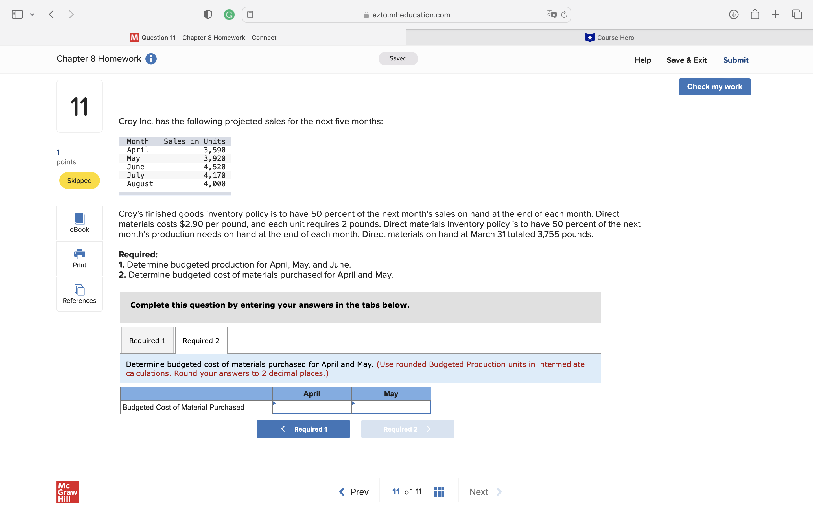Click the April budgeted cost input field
813x508 pixels.
(312, 407)
